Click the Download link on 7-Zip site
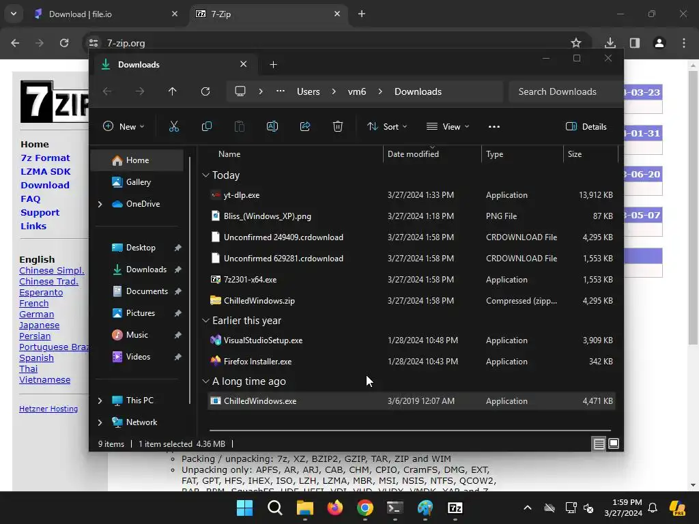 pos(45,185)
